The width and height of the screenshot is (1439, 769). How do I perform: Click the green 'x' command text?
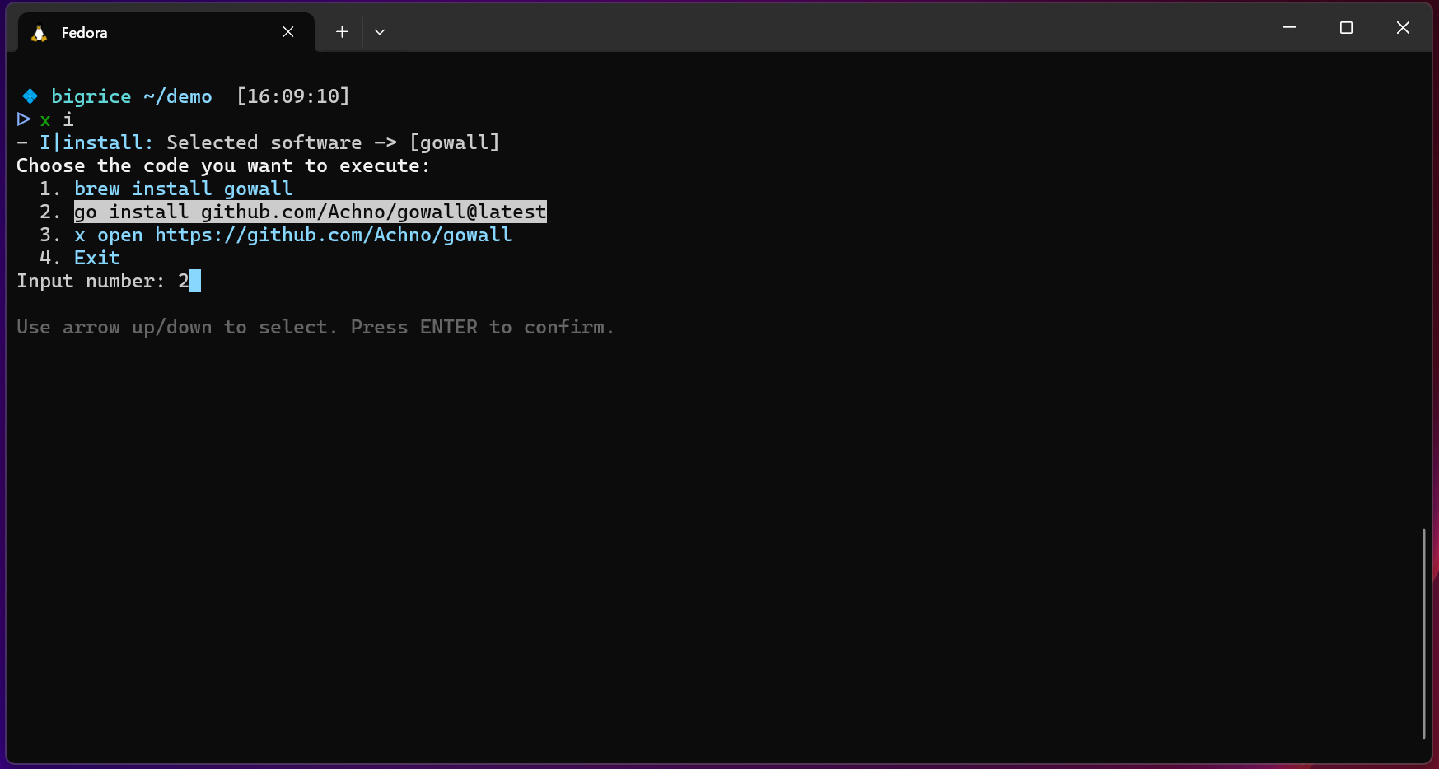click(45, 120)
